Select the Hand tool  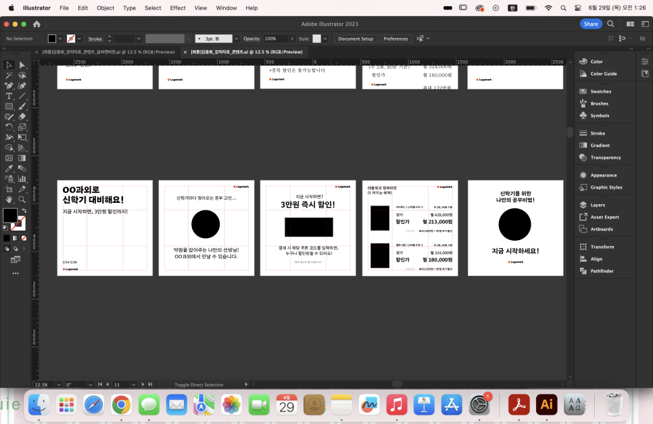point(9,199)
